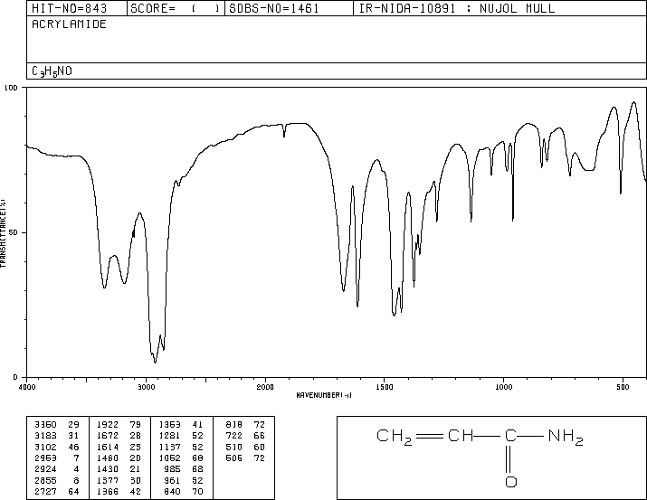The width and height of the screenshot is (647, 500).
Task: Click the 2000 tick on wavenumber axis
Action: click(264, 386)
